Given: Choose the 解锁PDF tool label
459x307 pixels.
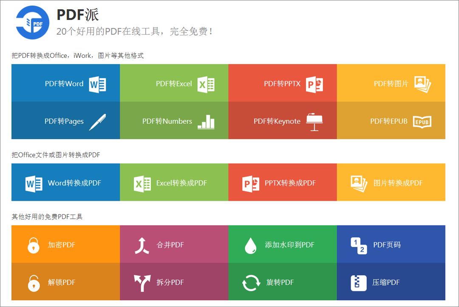Looking at the screenshot, I should pos(62,282).
